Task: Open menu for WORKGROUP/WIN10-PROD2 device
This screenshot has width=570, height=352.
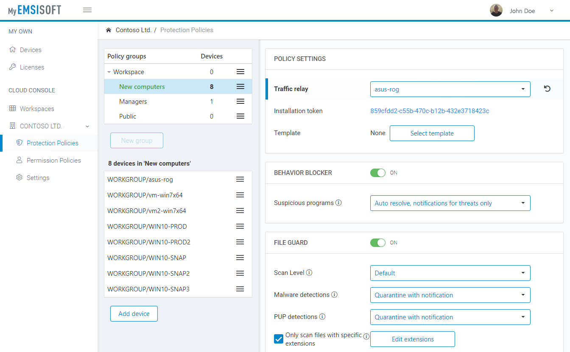Action: [x=240, y=242]
